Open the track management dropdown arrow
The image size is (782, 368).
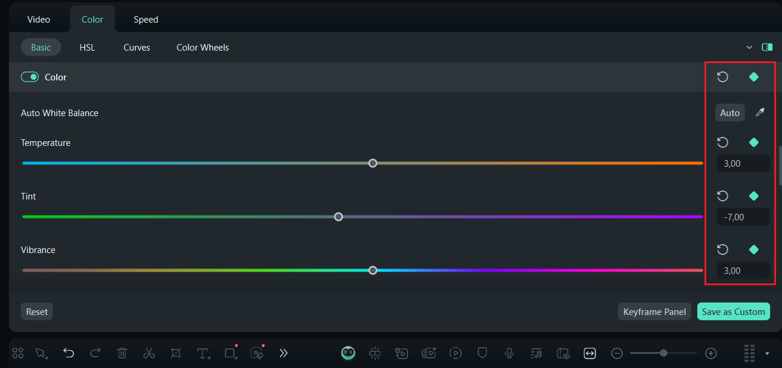tap(766, 353)
